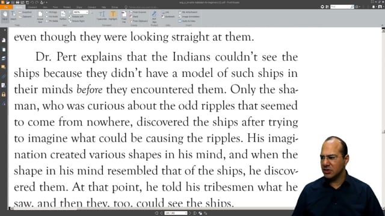Click Audio & Video in Insert group

pyautogui.click(x=187, y=21)
